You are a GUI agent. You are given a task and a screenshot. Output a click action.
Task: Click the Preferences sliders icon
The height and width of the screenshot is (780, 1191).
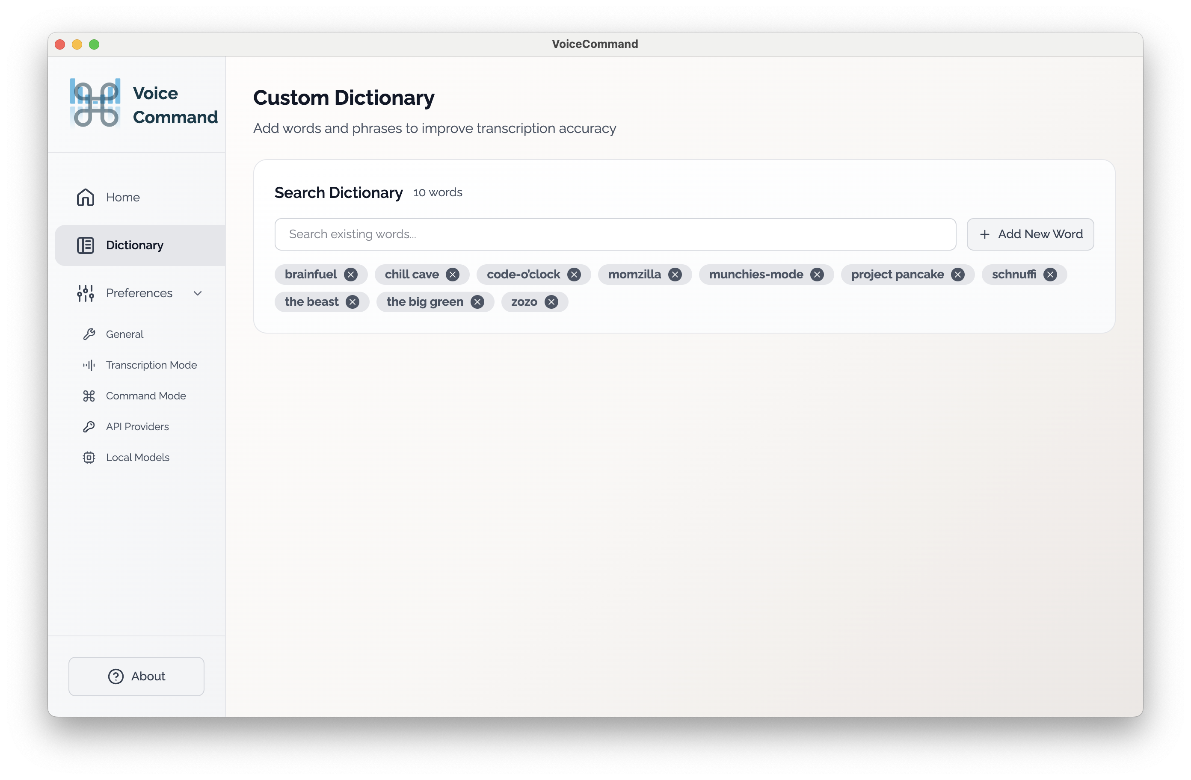pos(85,293)
